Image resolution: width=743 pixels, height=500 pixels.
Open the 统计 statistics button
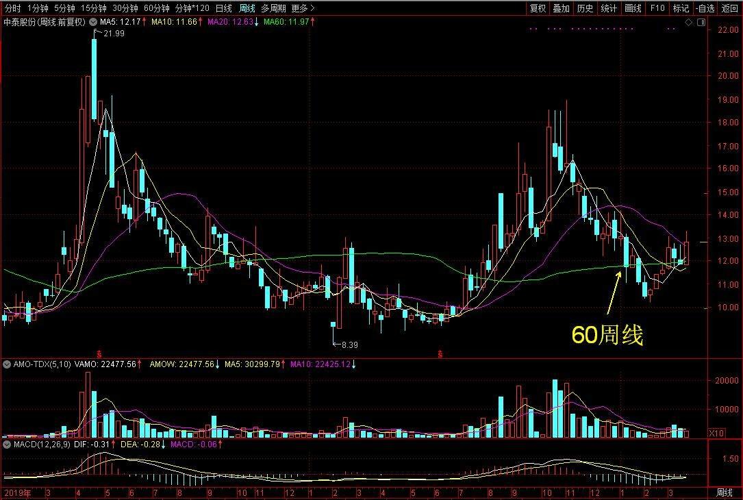point(609,8)
